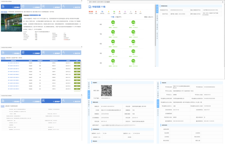Viewport: 225px width, 145px height.
Task: Click the blurred QR code image
Action: (x=106, y=91)
